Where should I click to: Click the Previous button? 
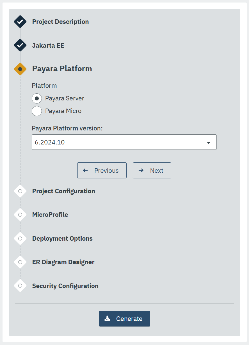(x=102, y=170)
